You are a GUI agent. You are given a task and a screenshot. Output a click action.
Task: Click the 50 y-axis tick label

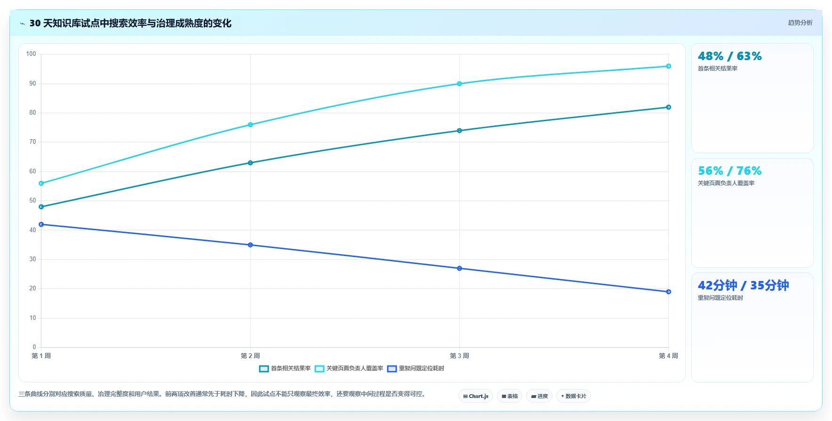tap(32, 201)
